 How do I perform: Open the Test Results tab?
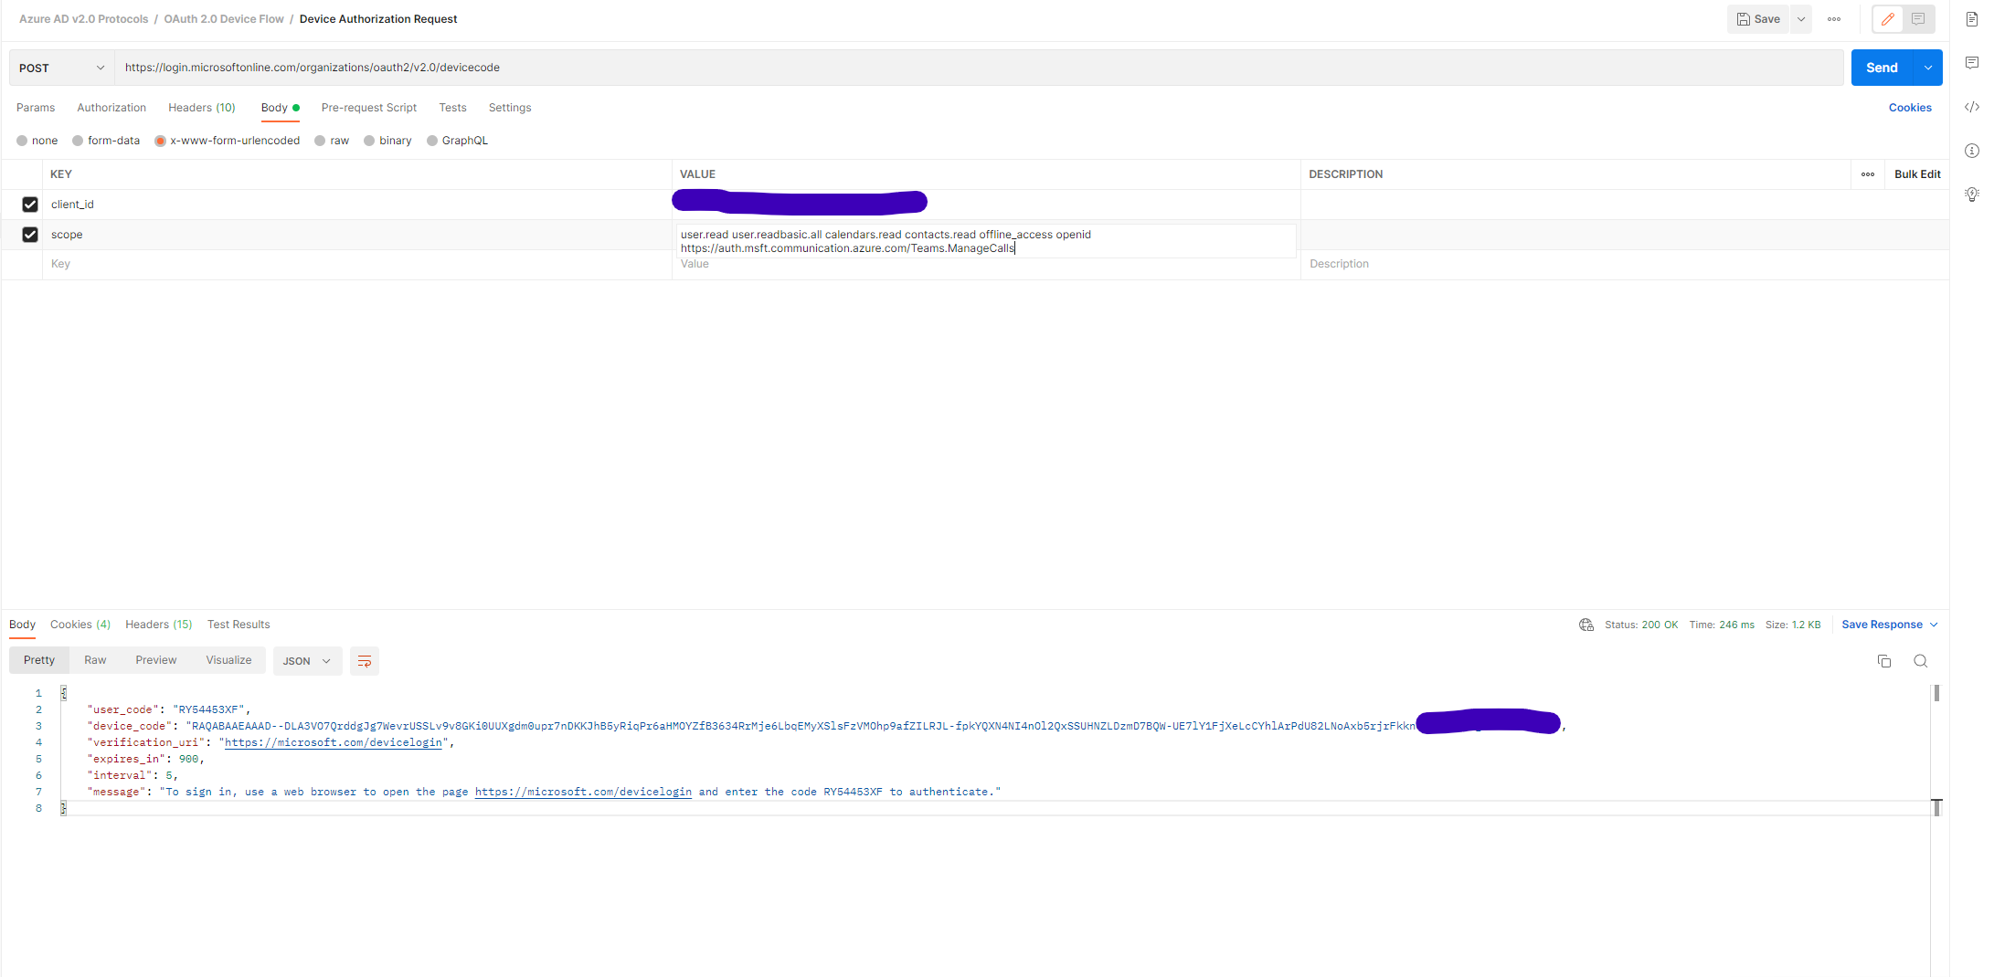tap(239, 625)
